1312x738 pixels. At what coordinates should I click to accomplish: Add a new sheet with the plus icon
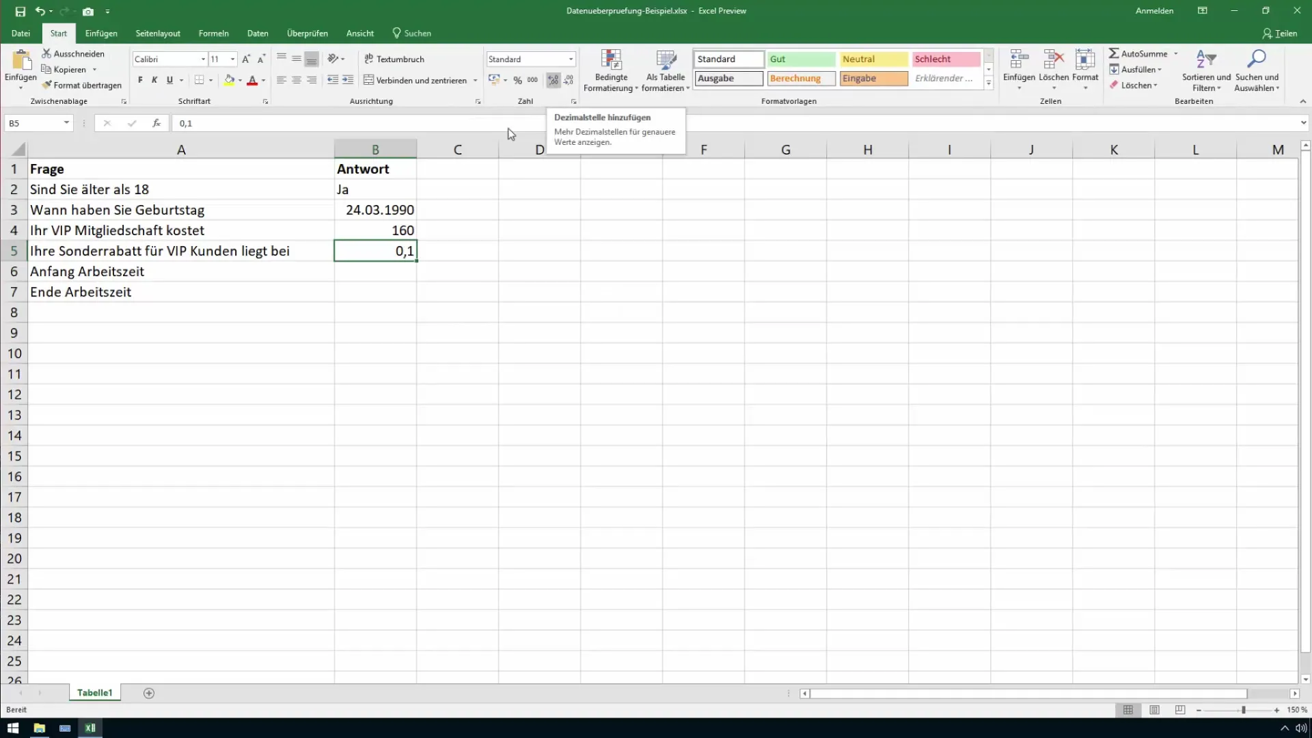tap(149, 693)
